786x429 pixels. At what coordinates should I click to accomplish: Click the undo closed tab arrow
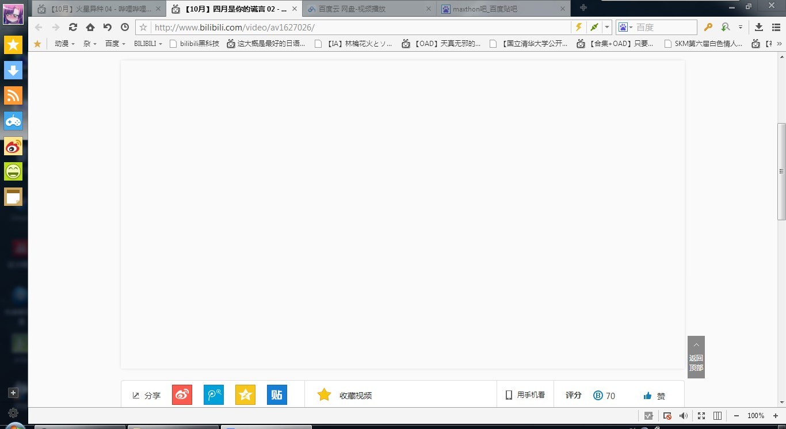pyautogui.click(x=108, y=27)
